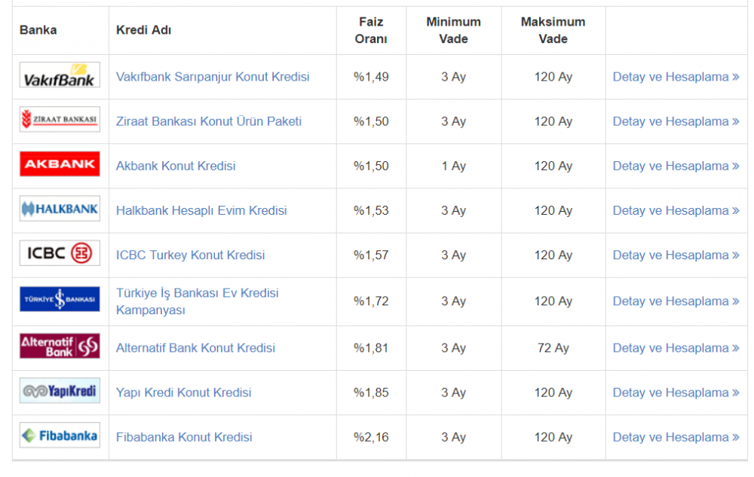Click the VakıfBank logo
This screenshot has height=477, width=754.
[60, 75]
